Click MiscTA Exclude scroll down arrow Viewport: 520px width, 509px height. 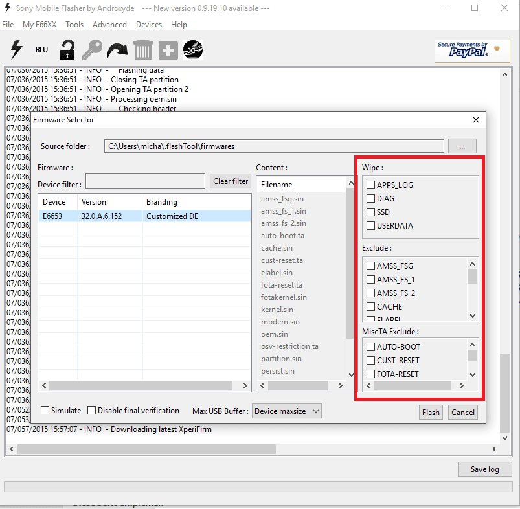point(472,375)
